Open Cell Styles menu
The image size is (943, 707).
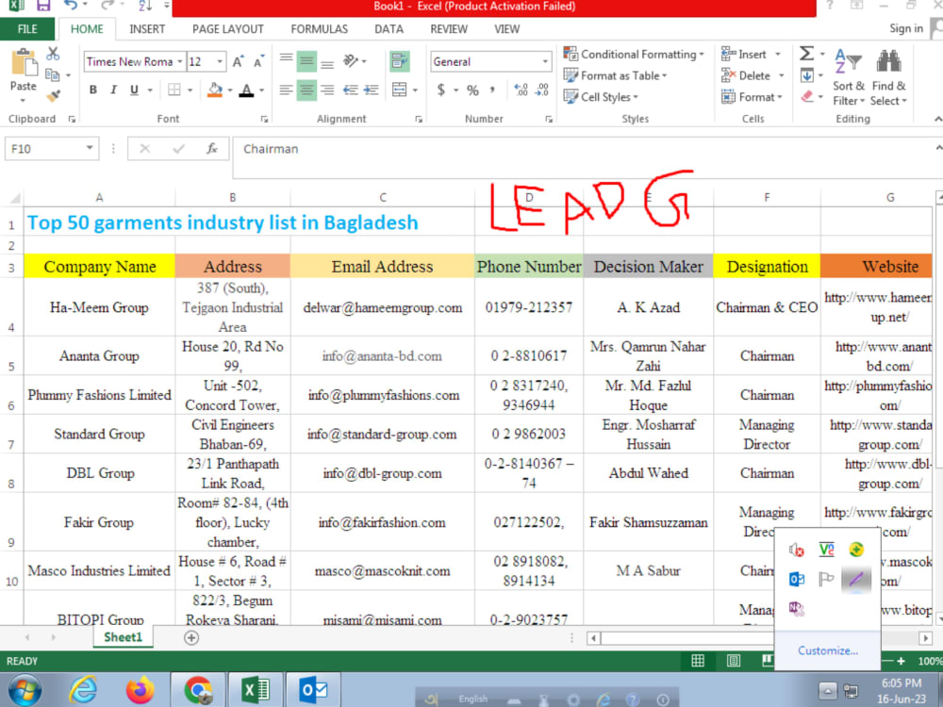(601, 97)
